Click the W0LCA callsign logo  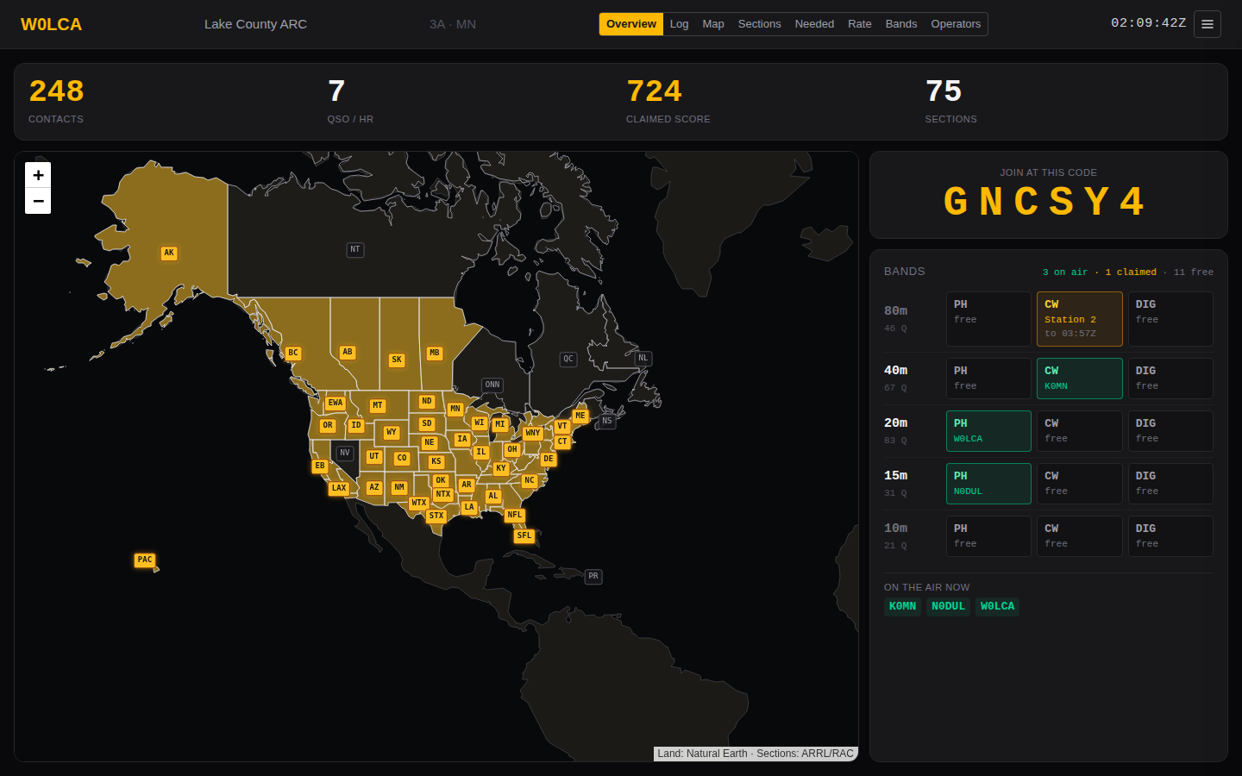pyautogui.click(x=52, y=24)
